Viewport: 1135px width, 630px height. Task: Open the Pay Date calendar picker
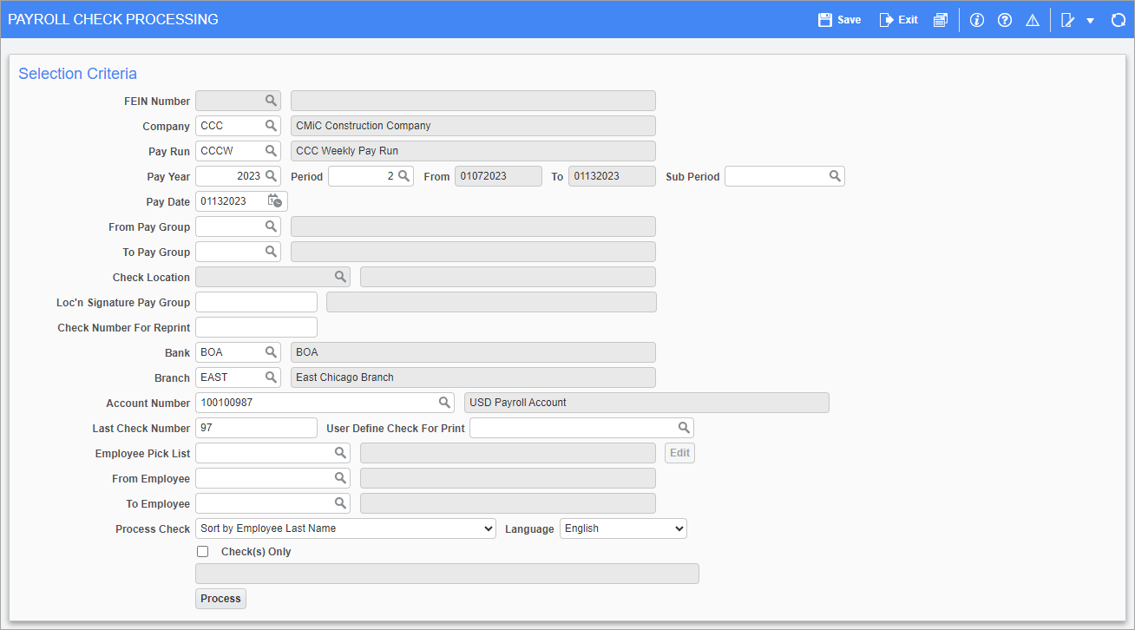click(274, 201)
